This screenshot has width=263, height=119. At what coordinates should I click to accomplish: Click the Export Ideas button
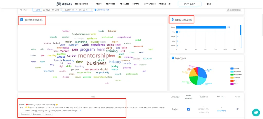click(234, 10)
